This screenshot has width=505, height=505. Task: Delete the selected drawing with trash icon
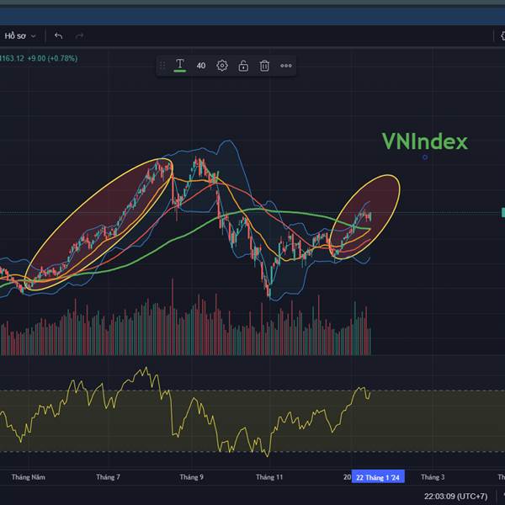pos(264,66)
